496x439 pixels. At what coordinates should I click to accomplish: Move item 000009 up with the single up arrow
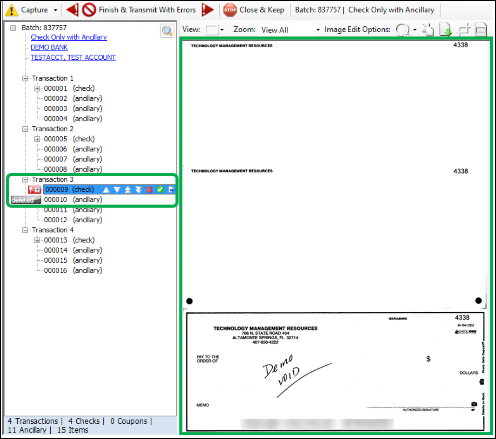click(x=106, y=189)
